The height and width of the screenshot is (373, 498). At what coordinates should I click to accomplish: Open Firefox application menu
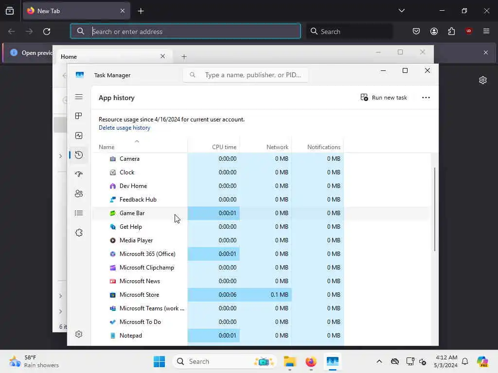[486, 31]
